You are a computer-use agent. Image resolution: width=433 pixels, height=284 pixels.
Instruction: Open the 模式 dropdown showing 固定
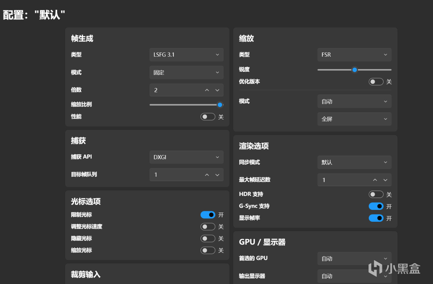tap(186, 72)
